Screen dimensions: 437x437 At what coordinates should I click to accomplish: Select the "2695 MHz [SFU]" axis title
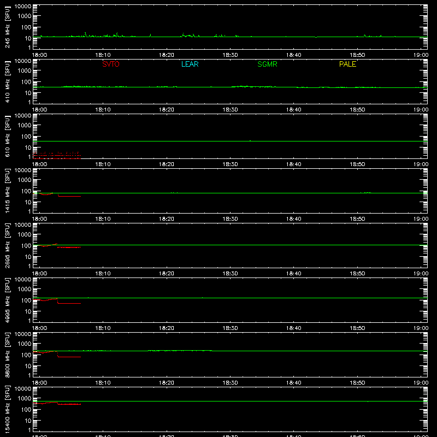[7, 245]
